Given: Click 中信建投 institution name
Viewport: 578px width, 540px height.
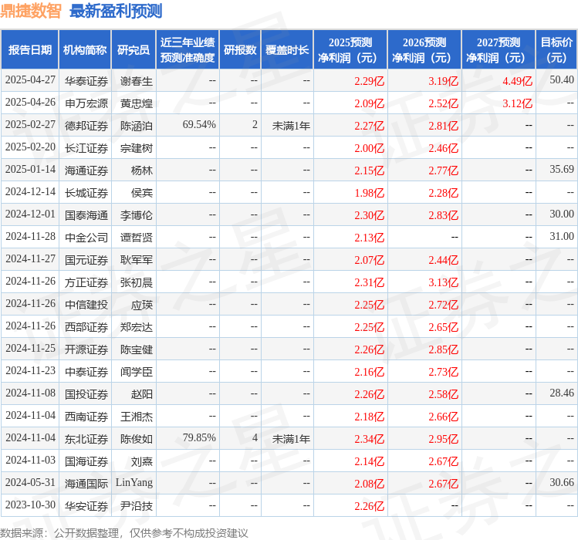Looking at the screenshot, I should pyautogui.click(x=86, y=305).
